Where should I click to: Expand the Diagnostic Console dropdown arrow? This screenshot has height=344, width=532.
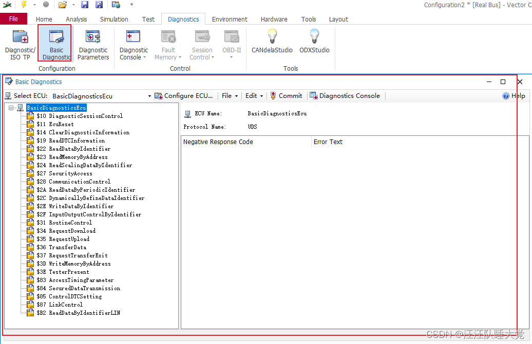click(144, 57)
